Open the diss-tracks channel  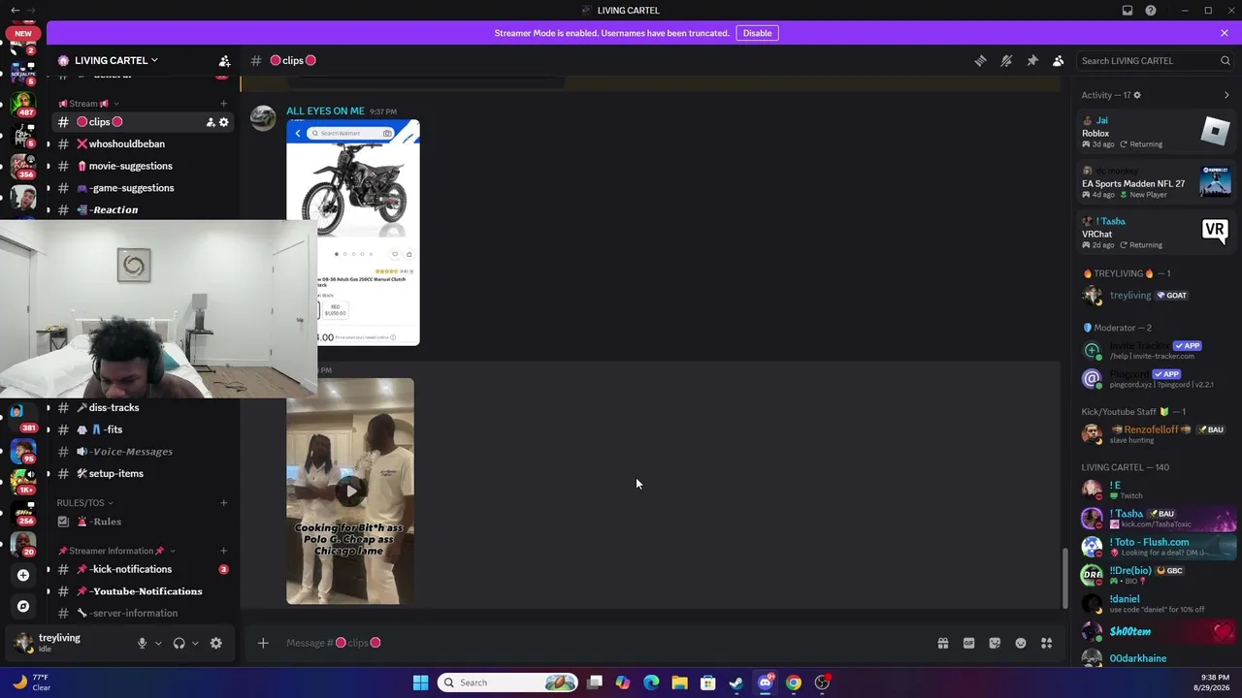pos(142,407)
